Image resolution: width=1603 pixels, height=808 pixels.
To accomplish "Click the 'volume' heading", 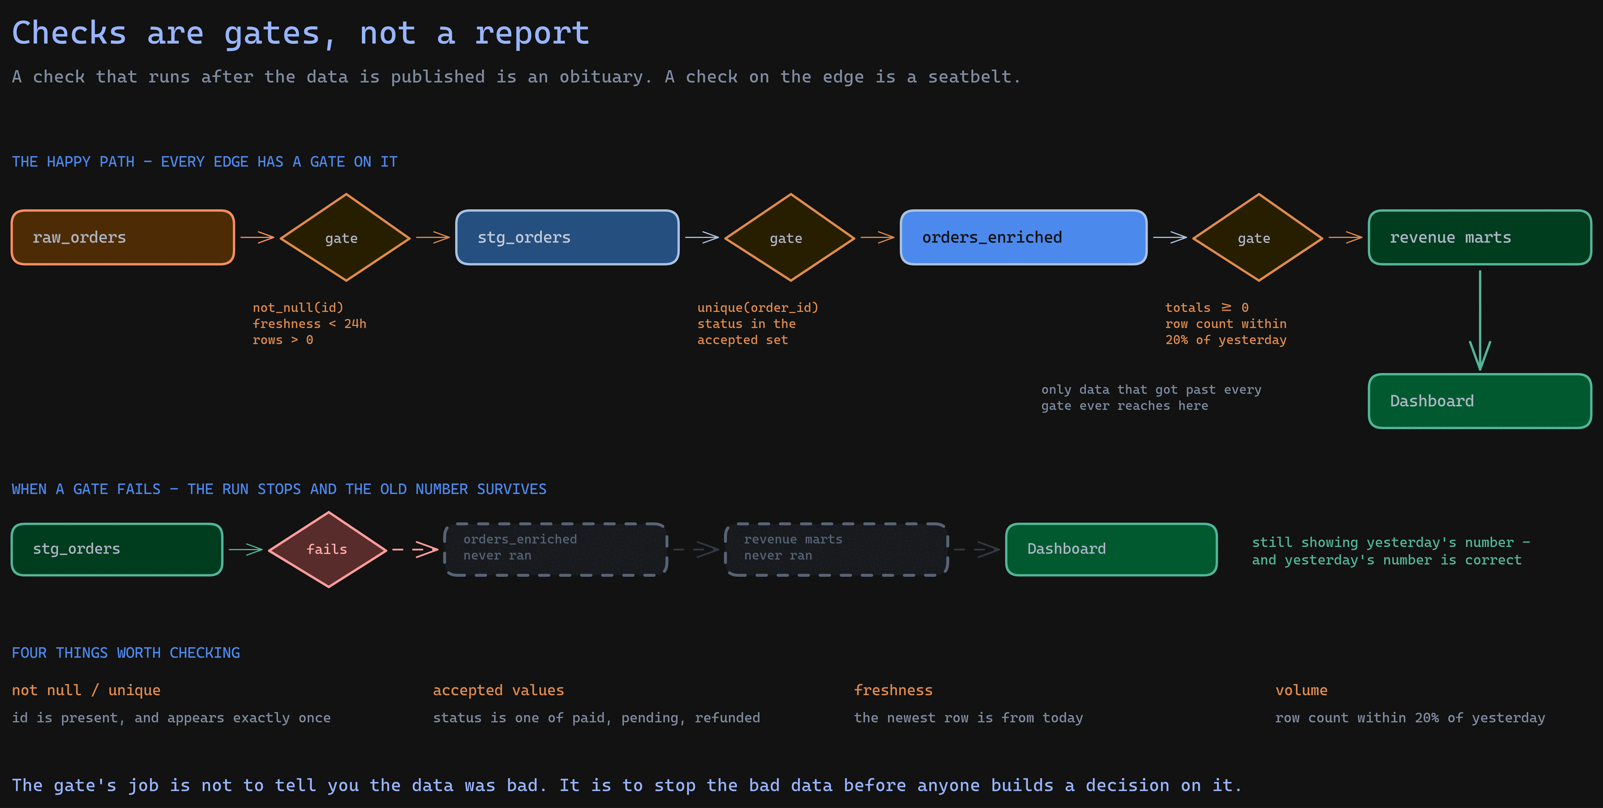I will pyautogui.click(x=1301, y=690).
